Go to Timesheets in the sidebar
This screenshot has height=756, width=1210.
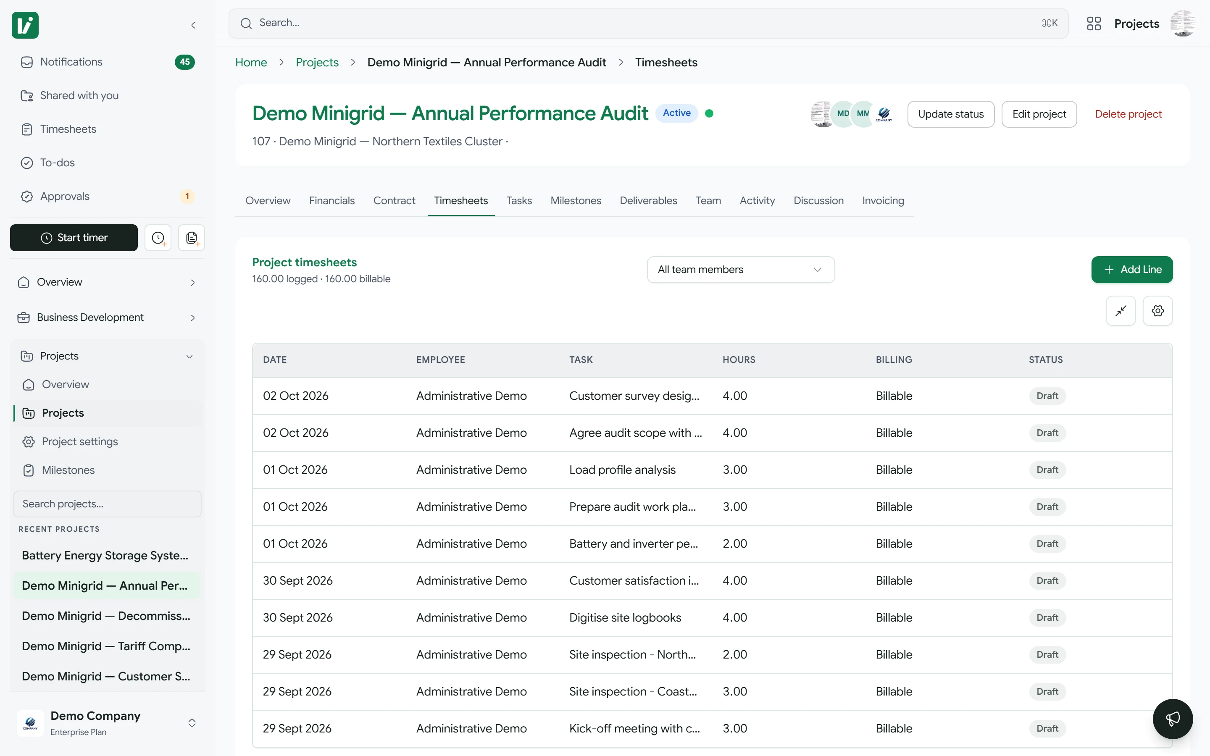107,129
